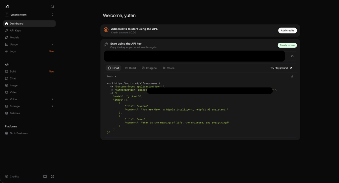Copy the API key with copy icon
339x183 pixels.
pyautogui.click(x=292, y=56)
